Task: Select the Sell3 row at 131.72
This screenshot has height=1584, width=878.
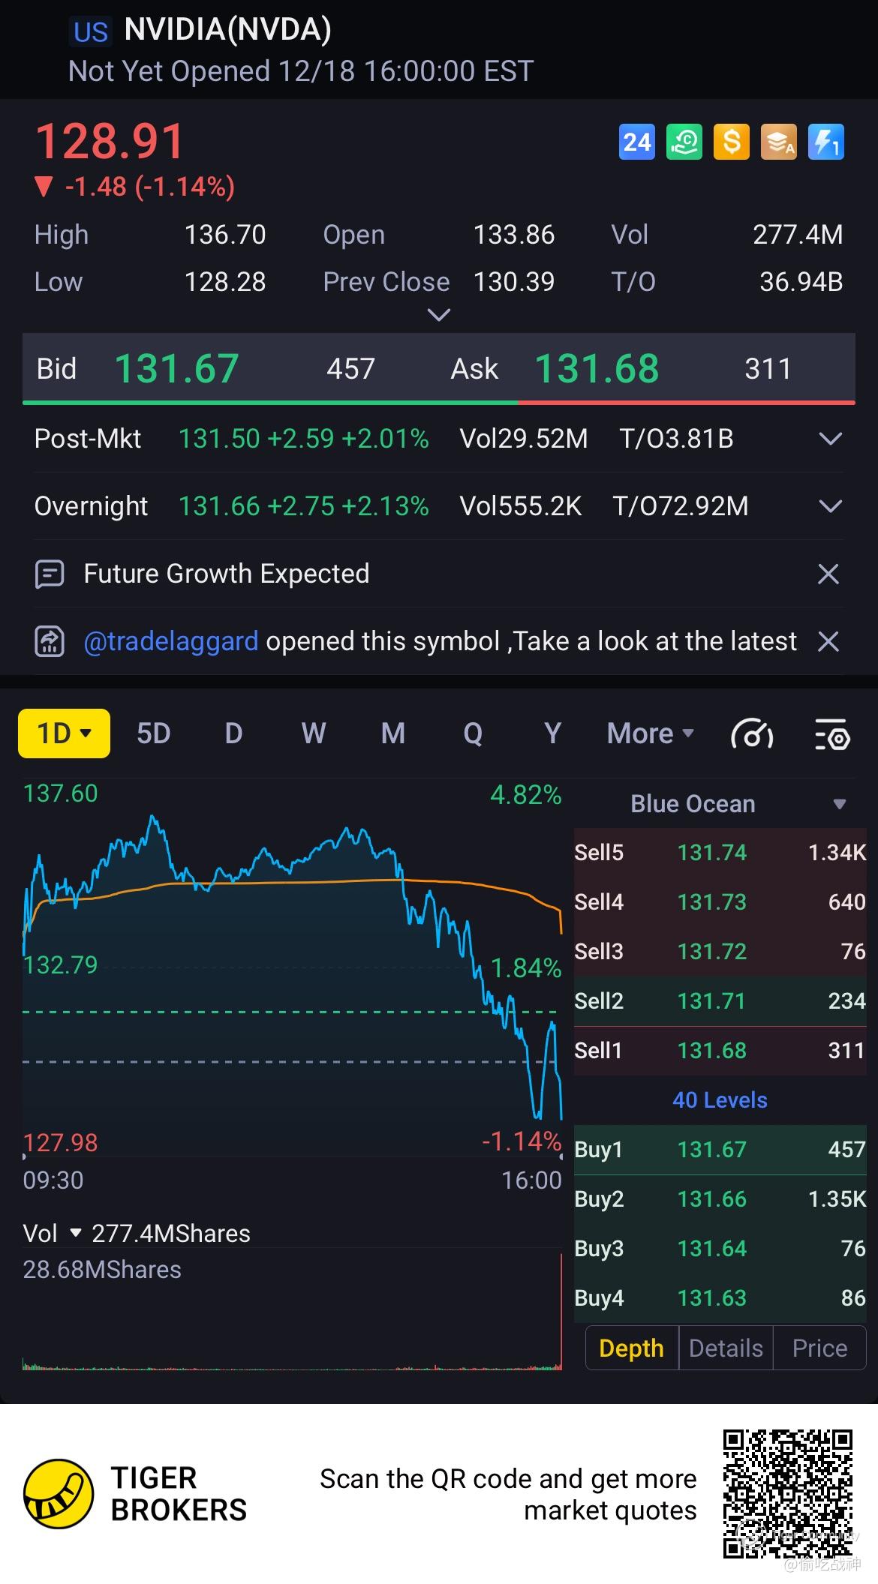Action: coord(720,952)
